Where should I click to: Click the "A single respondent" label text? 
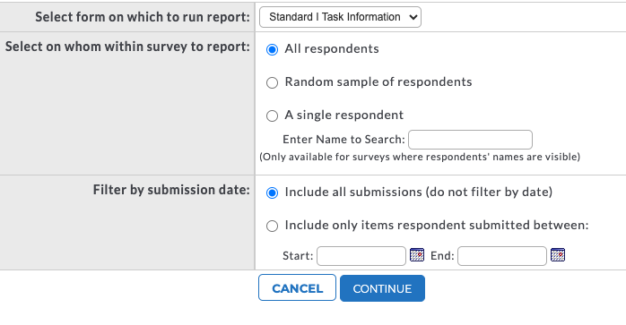click(x=344, y=115)
